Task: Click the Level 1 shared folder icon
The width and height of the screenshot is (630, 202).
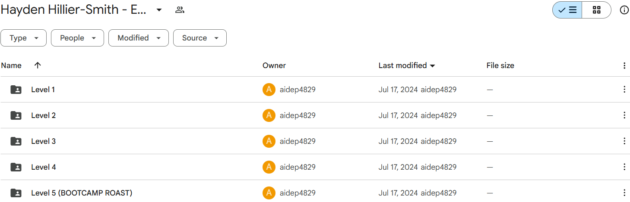Action: 16,90
